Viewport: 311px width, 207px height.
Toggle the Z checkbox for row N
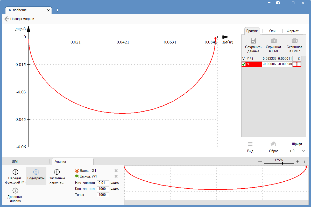pyautogui.click(x=299, y=64)
